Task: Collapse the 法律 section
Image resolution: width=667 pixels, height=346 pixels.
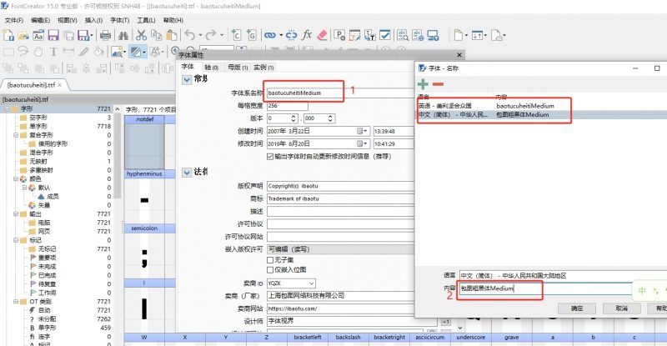Action: [187, 173]
